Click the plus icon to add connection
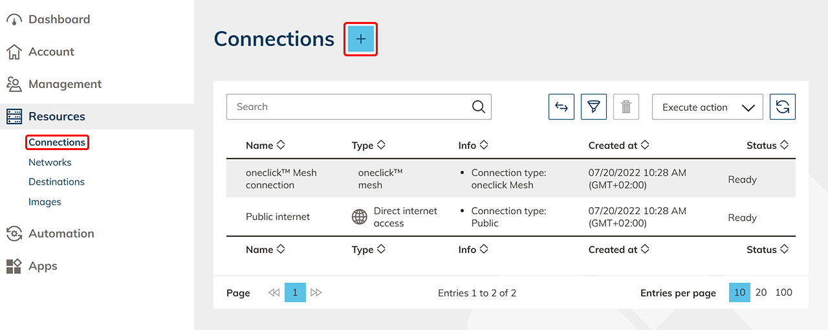Image resolution: width=828 pixels, height=330 pixels. tap(360, 39)
